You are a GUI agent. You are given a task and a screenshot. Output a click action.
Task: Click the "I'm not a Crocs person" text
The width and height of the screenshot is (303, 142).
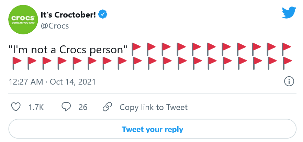coord(68,49)
